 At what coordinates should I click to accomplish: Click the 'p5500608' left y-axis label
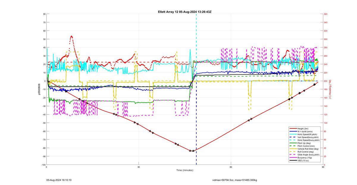click(x=39, y=89)
